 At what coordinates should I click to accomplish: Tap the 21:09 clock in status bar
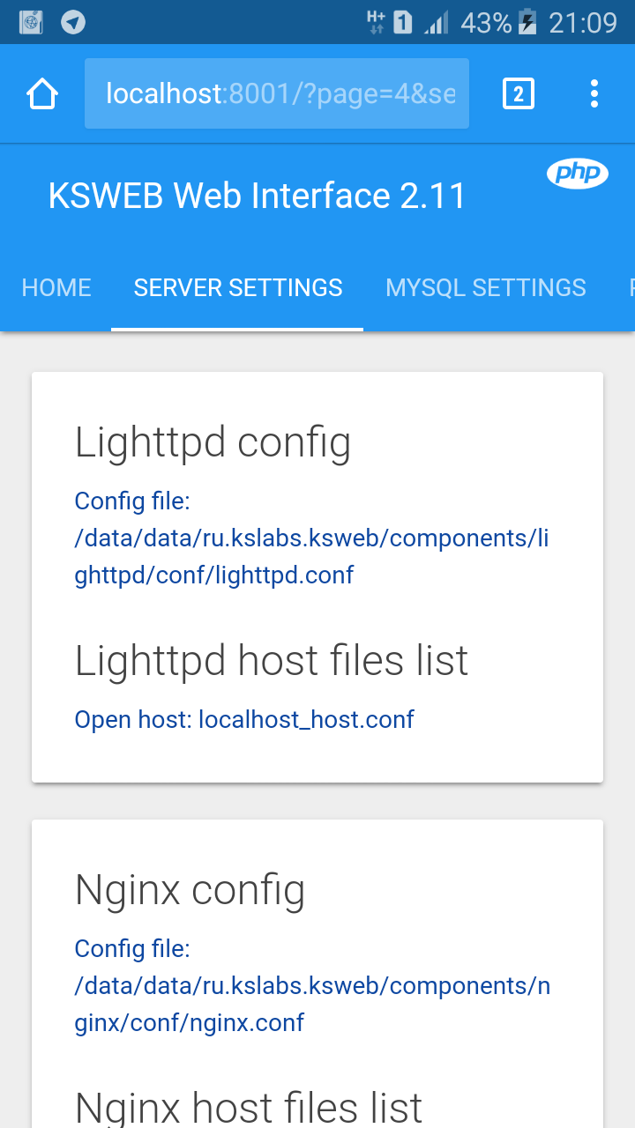(582, 22)
